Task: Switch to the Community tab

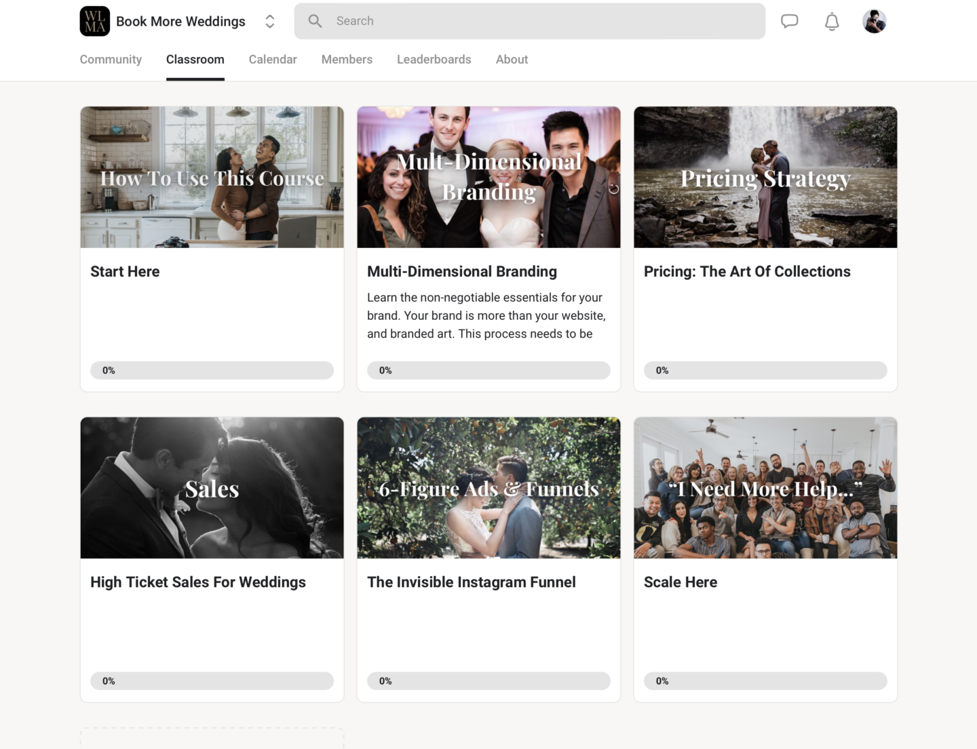Action: [111, 60]
